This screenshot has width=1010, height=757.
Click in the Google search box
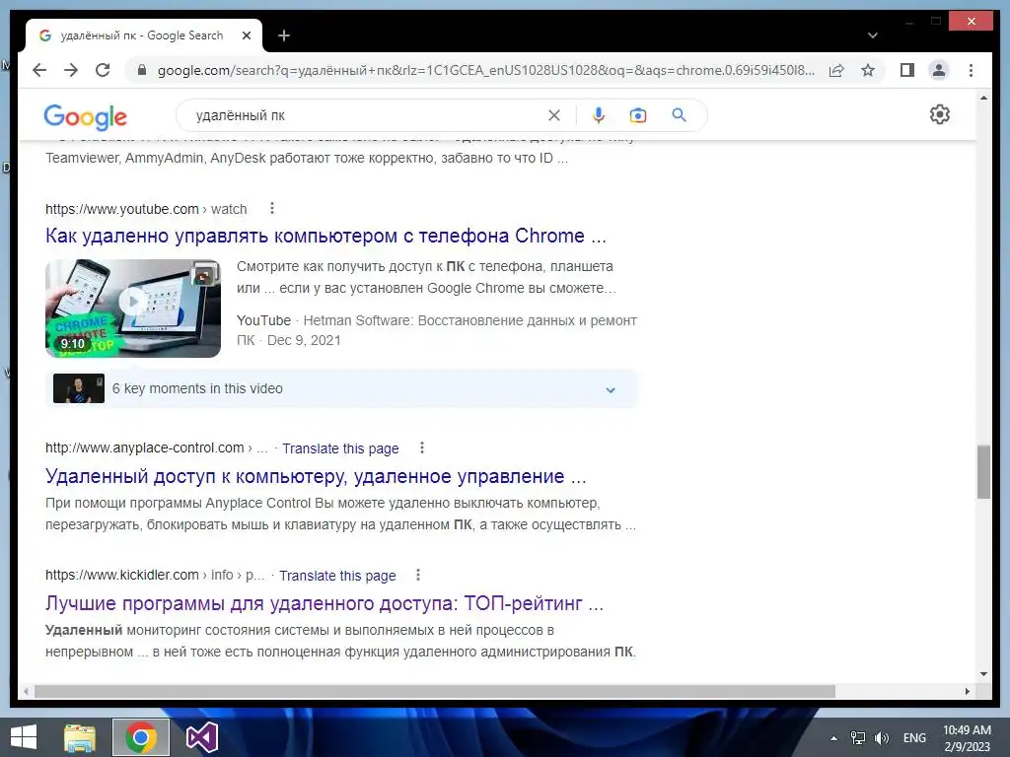(367, 115)
